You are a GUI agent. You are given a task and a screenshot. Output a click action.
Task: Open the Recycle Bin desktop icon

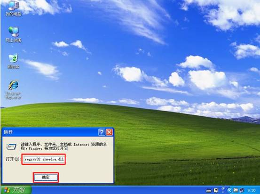pos(14,61)
